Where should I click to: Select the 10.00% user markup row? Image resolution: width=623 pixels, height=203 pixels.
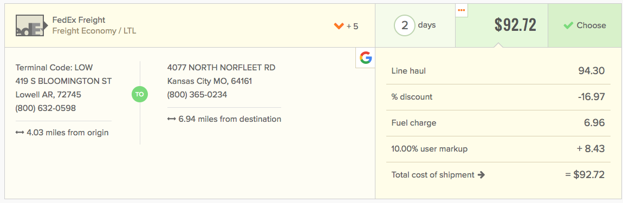[x=498, y=149]
